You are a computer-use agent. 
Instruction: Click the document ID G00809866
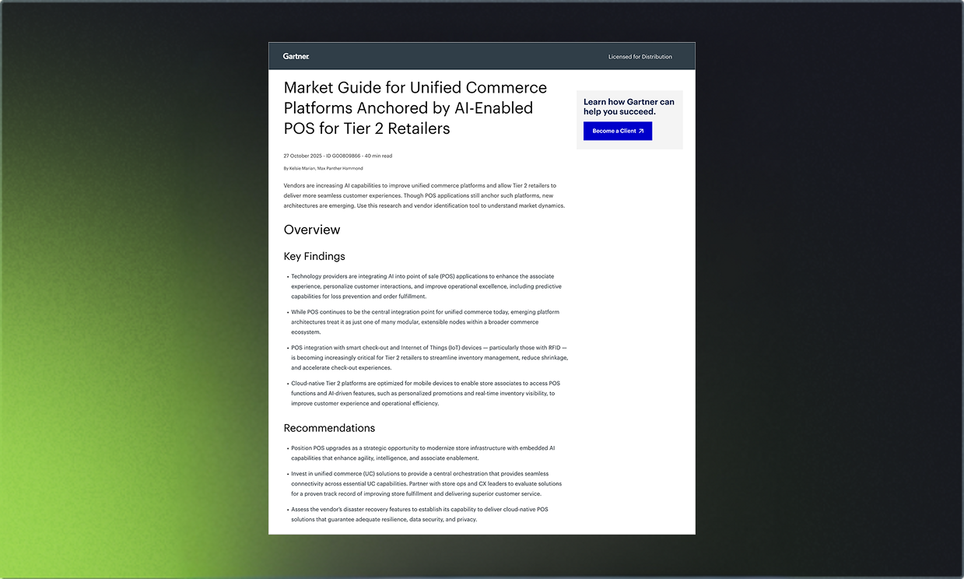pos(342,156)
